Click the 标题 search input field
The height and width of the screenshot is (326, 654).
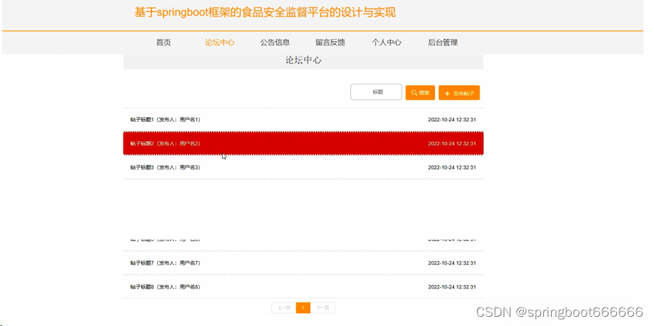click(376, 92)
